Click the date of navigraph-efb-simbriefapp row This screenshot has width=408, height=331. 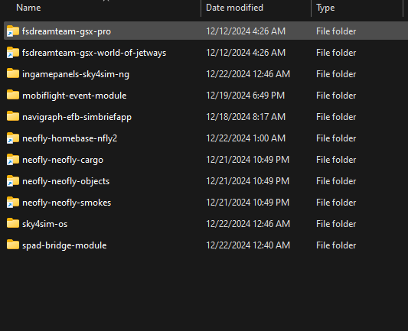246,117
